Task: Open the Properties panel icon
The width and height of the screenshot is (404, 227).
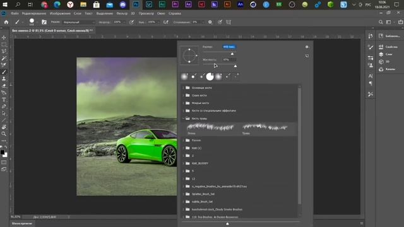Action: coord(381,47)
